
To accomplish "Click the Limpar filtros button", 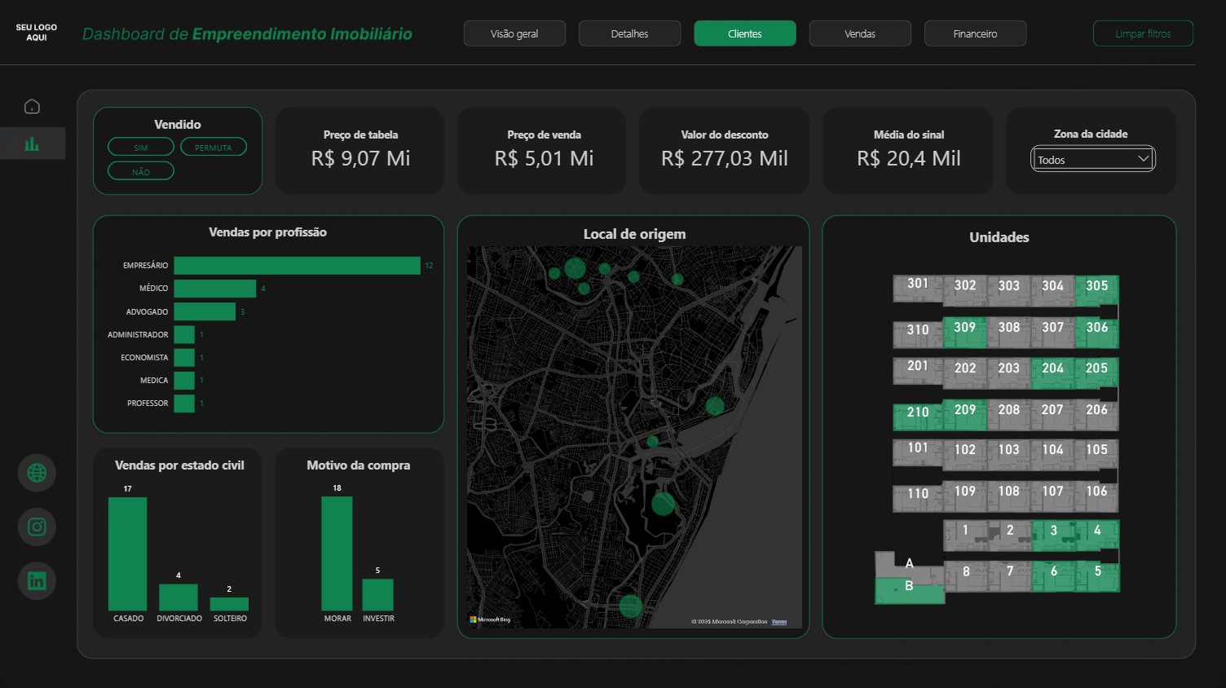I will point(1143,33).
